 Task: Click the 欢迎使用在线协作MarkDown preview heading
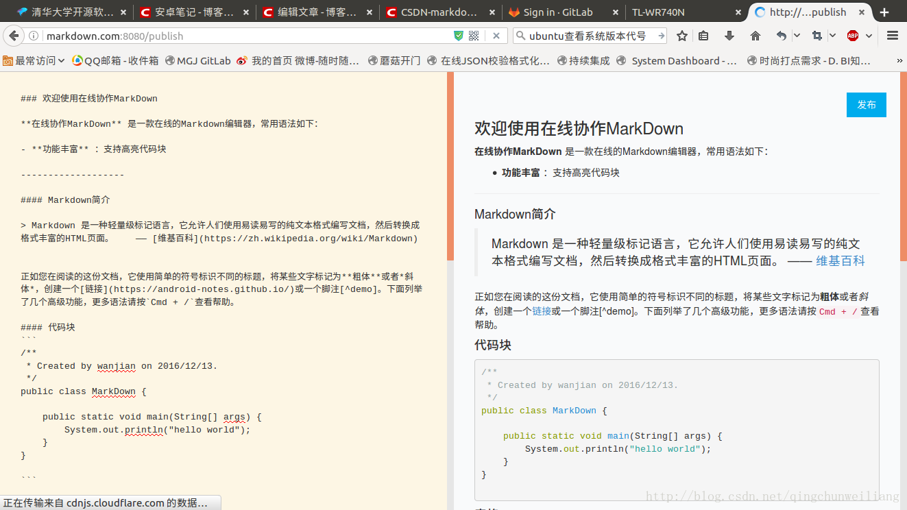[x=579, y=129]
